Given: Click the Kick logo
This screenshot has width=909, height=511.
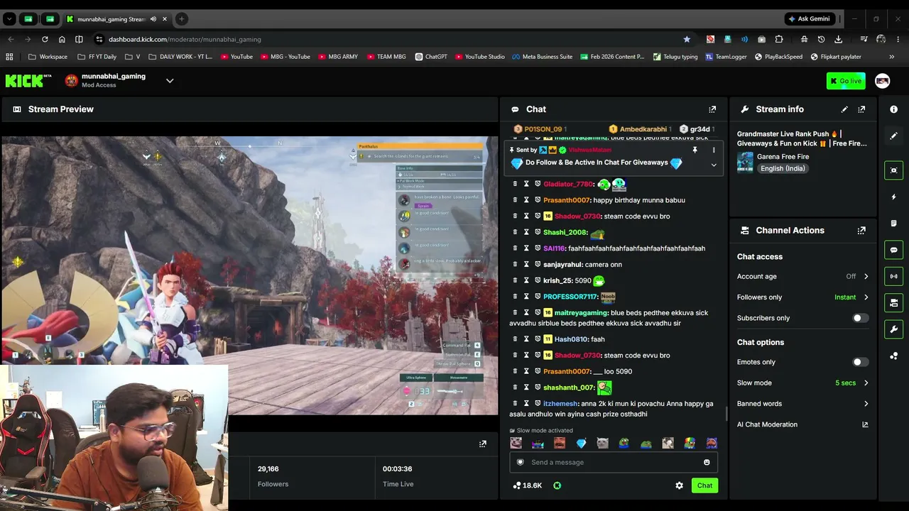Looking at the screenshot, I should (28, 80).
